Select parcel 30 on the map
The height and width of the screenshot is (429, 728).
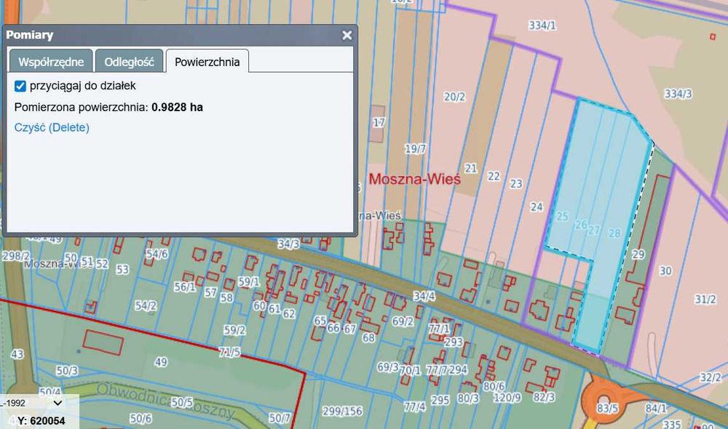pos(665,270)
